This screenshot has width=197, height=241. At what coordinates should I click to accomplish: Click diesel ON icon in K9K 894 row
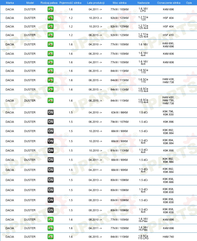(x=51, y=141)
